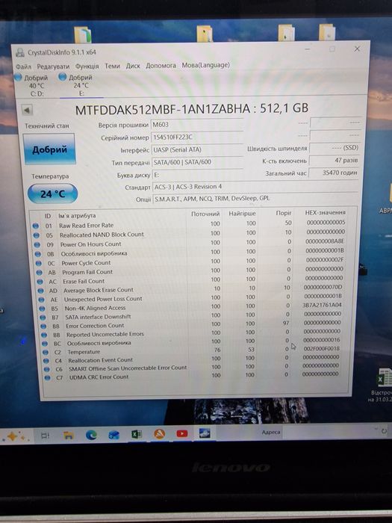Open Outlook from the taskbar
This screenshot has width=392, height=523.
pyautogui.click(x=114, y=434)
